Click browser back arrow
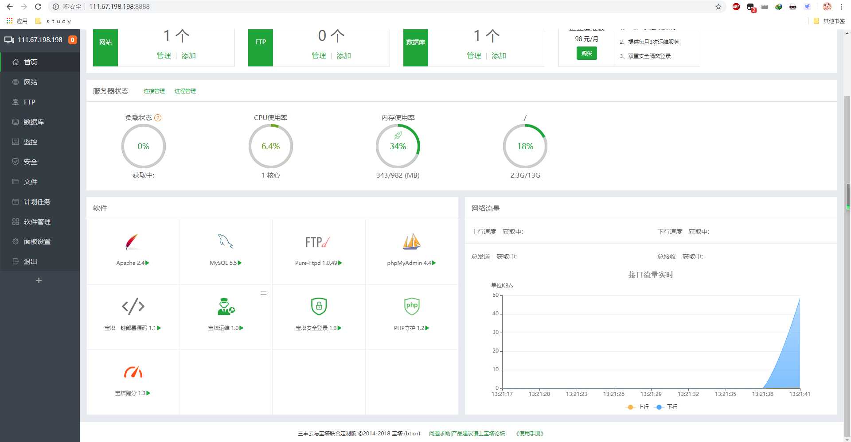851x442 pixels. click(x=10, y=7)
